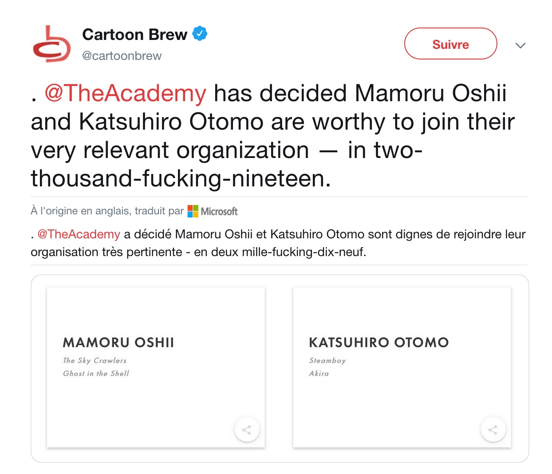Click Ghost in the Shell film title
The height and width of the screenshot is (474, 552).
pyautogui.click(x=96, y=374)
